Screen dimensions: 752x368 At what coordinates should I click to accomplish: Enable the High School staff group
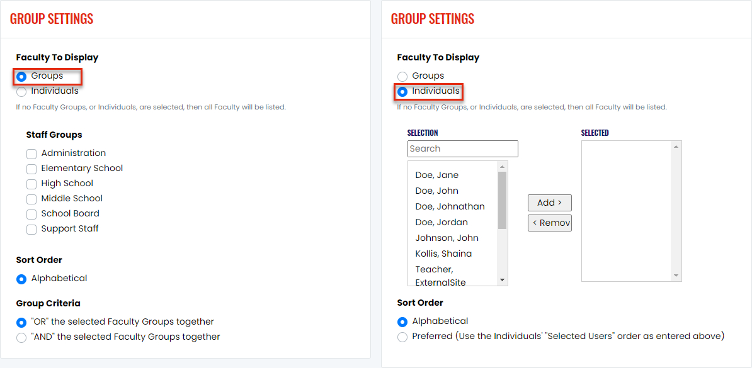point(31,184)
